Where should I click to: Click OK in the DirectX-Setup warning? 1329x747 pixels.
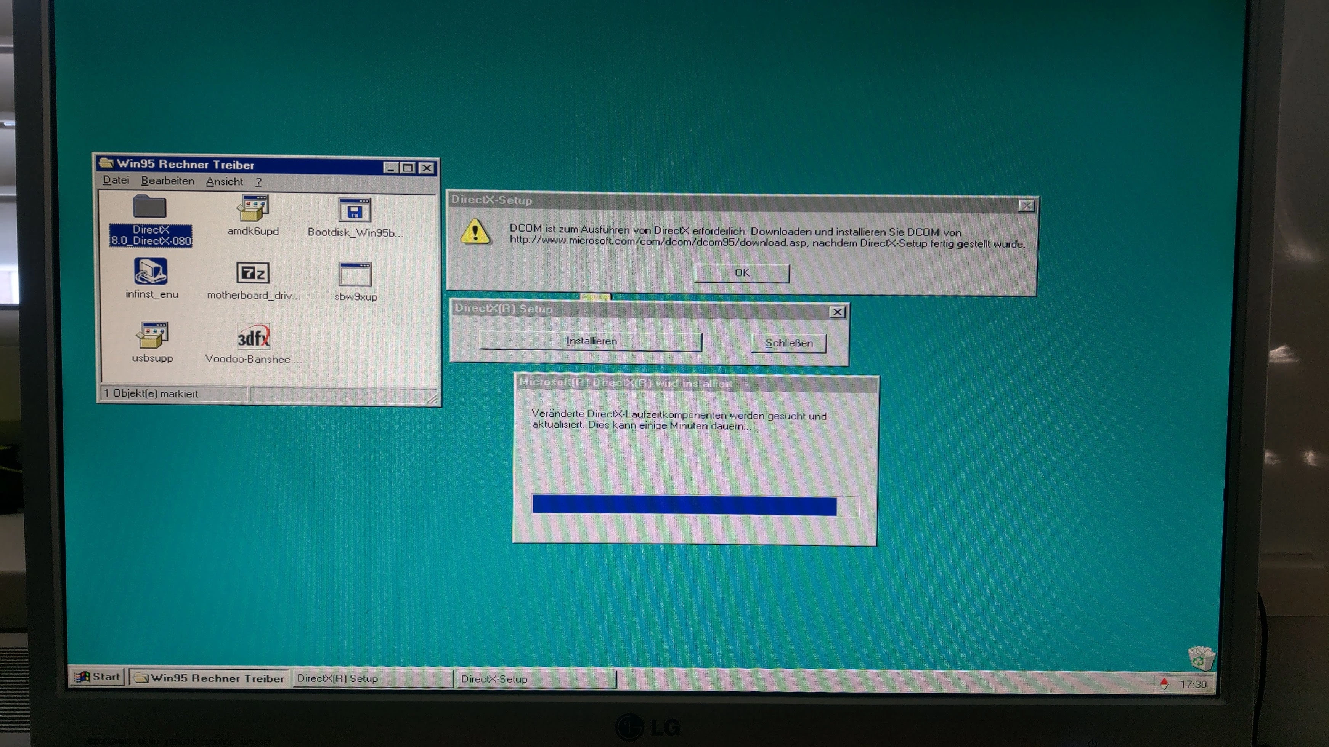click(x=742, y=273)
